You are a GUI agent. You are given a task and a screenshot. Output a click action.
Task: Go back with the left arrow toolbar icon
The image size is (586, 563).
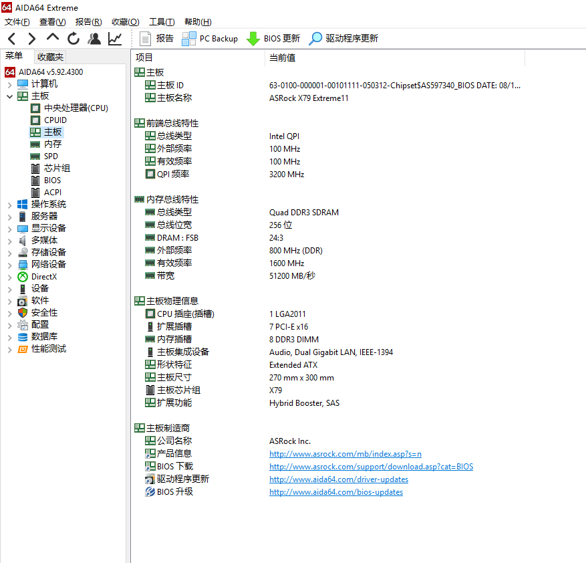(12, 39)
